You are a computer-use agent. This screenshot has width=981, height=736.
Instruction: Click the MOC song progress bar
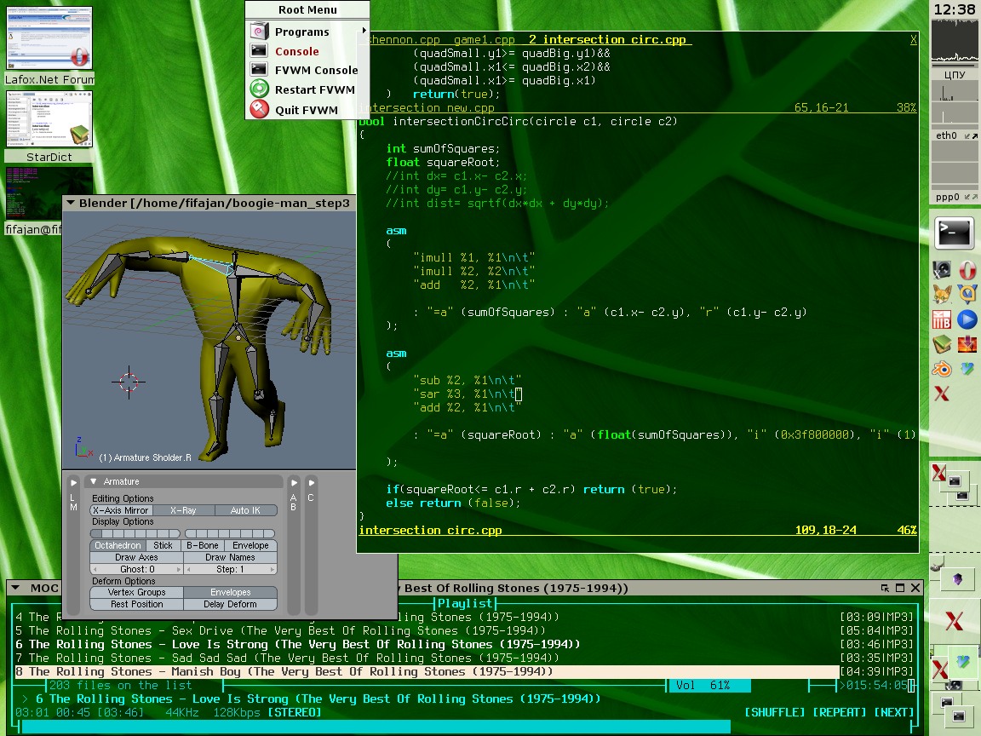466,726
